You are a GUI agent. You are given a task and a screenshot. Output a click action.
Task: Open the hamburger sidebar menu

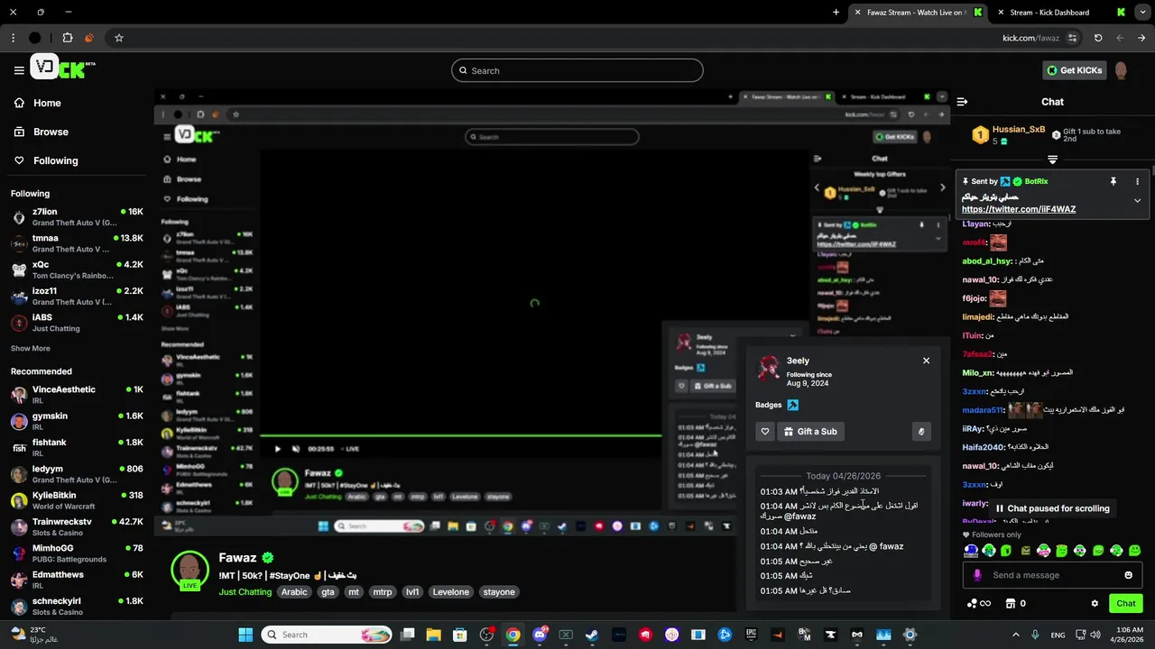click(19, 70)
